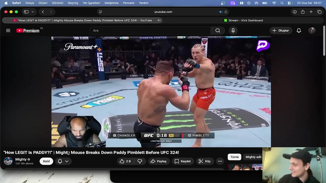The height and width of the screenshot is (183, 326).
Task: Click the page vertical scrollbar
Action: (x=324, y=41)
